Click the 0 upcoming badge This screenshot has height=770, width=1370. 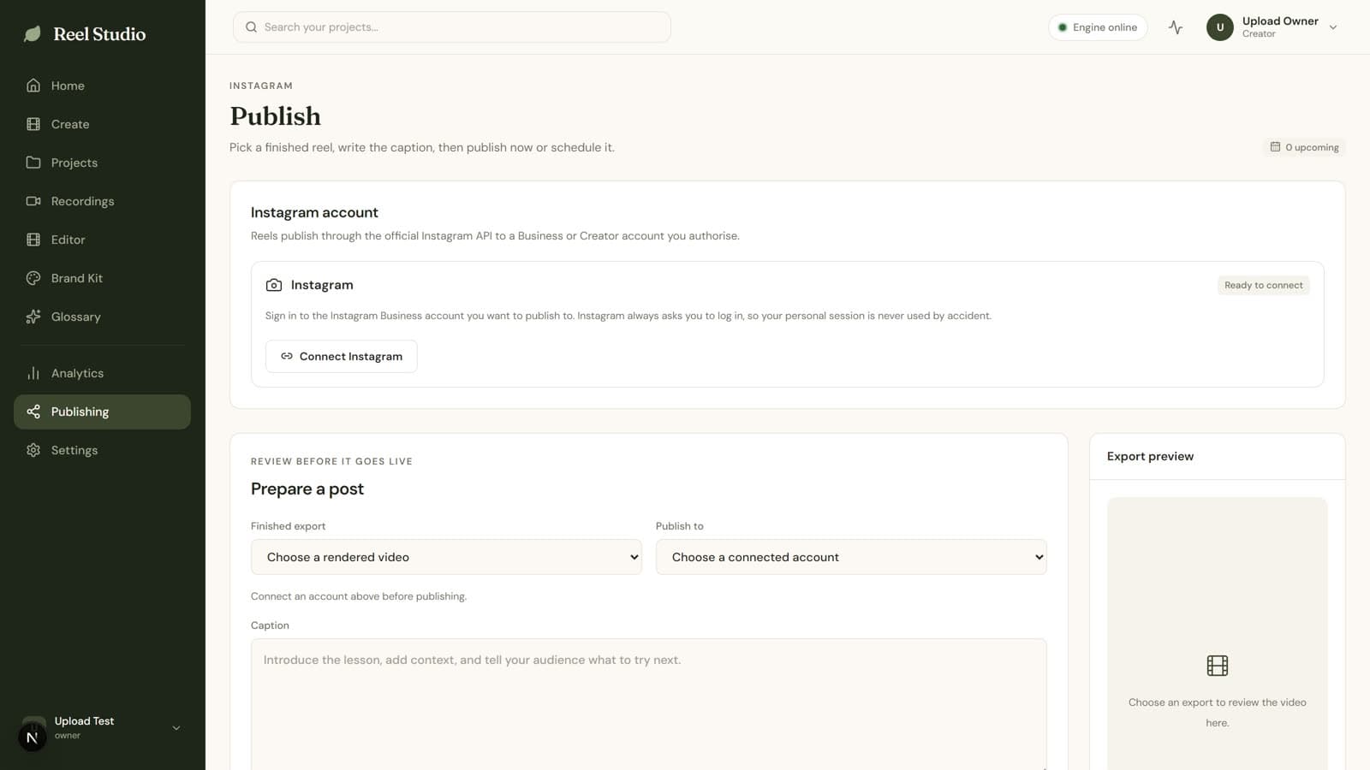point(1305,147)
